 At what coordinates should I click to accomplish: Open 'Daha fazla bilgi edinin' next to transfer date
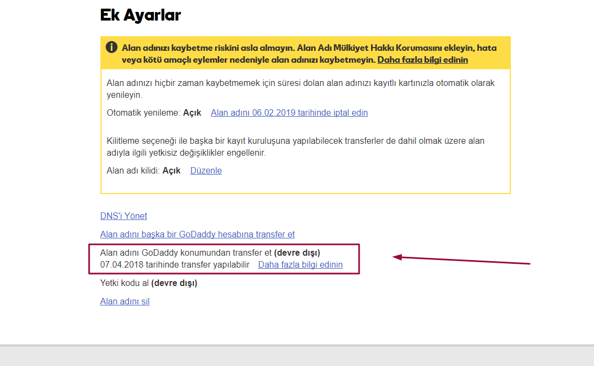[x=300, y=265]
